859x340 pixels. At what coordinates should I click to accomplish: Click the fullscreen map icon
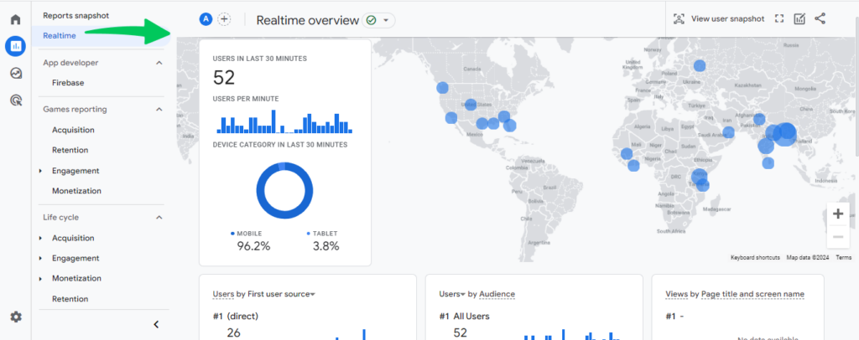[779, 19]
